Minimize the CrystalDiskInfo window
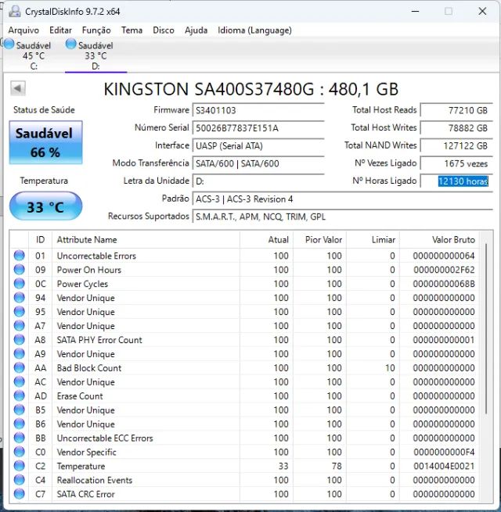This screenshot has height=512, width=501. pos(416,11)
